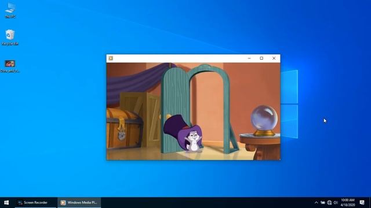The image size is (371, 208).
Task: Open the This PC desktop icon
Action: tap(10, 10)
